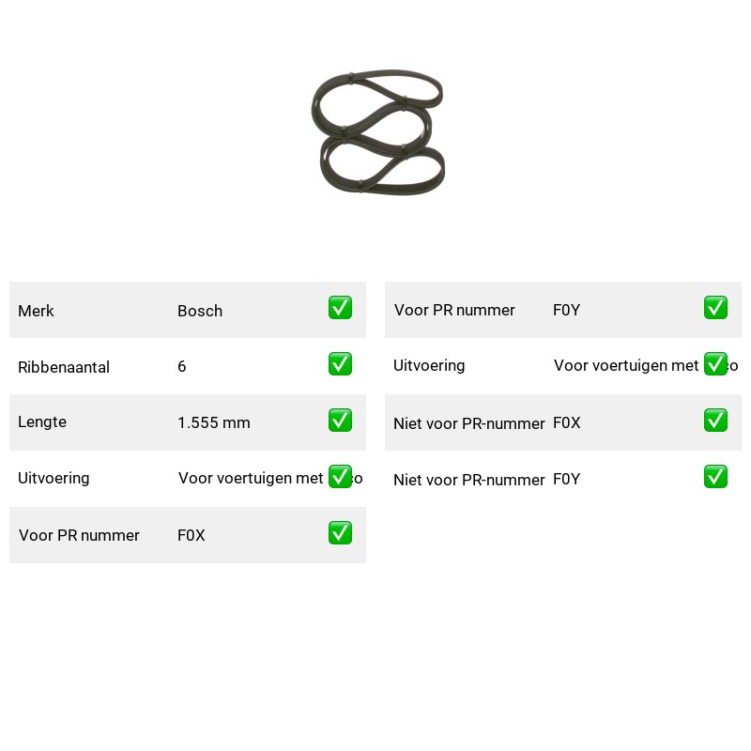Click the Lengte label

[42, 421]
